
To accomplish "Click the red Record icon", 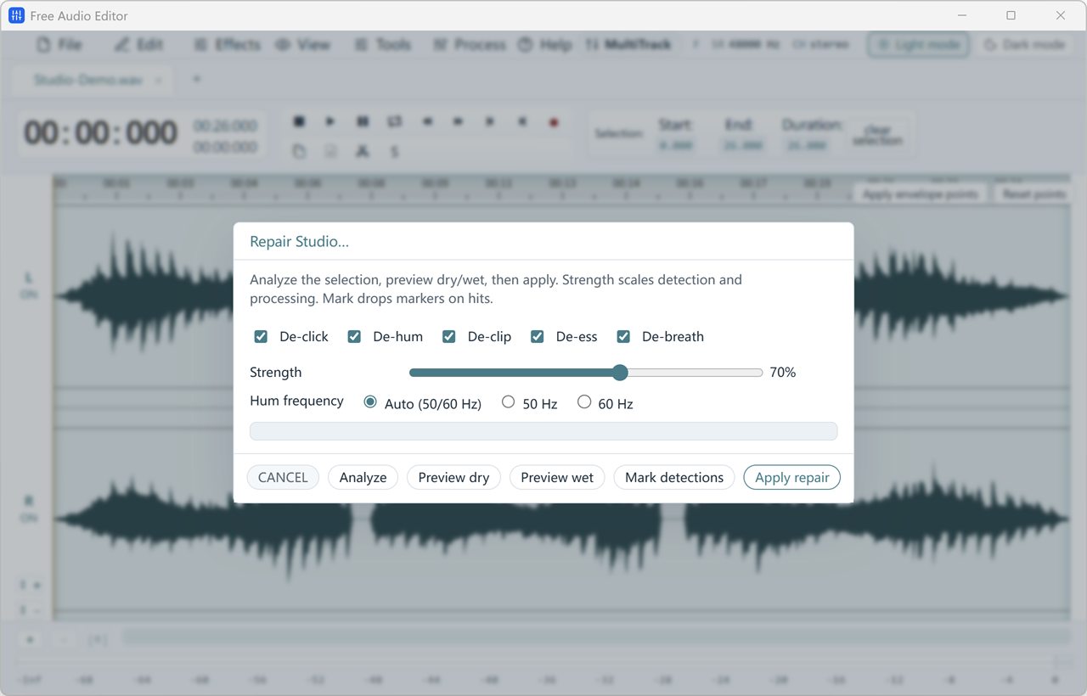I will click(x=554, y=122).
